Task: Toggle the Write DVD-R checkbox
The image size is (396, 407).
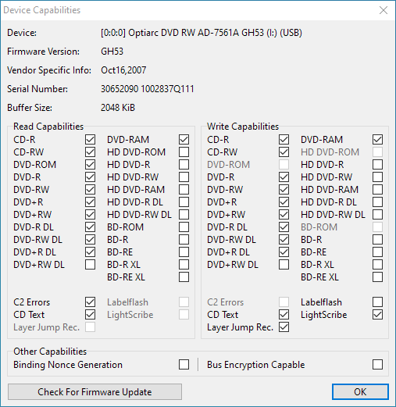Action: [x=284, y=177]
